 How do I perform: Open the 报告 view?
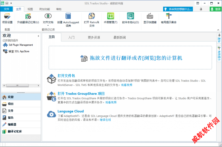click(21, 118)
